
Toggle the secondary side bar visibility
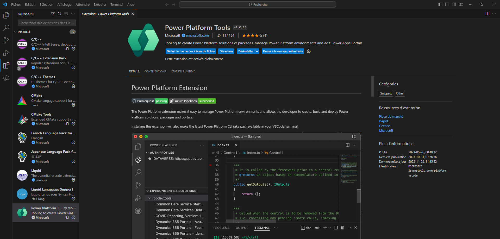pos(454,4)
